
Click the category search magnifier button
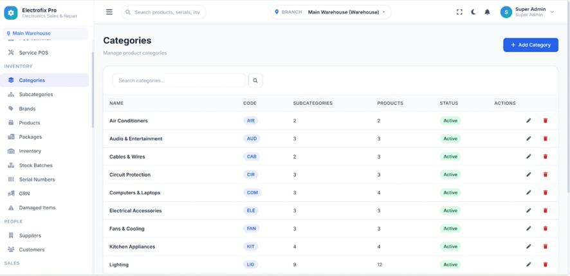click(255, 80)
